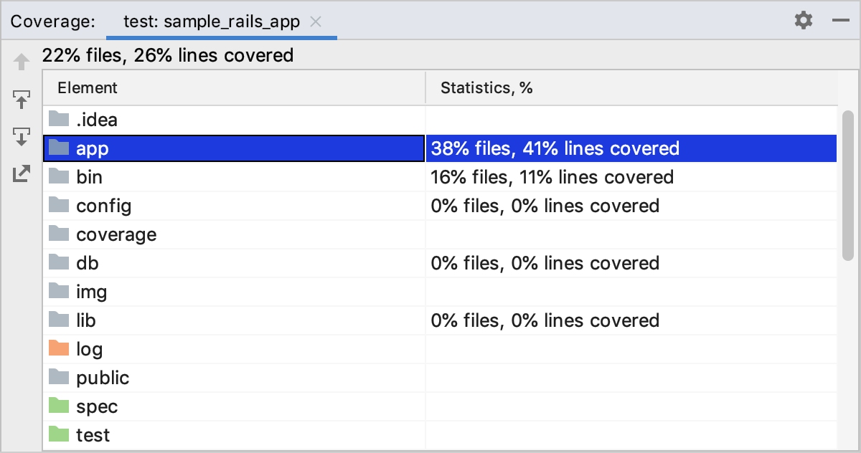Viewport: 861px width, 453px height.
Task: Open coverage settings with the gear icon
Action: click(803, 20)
